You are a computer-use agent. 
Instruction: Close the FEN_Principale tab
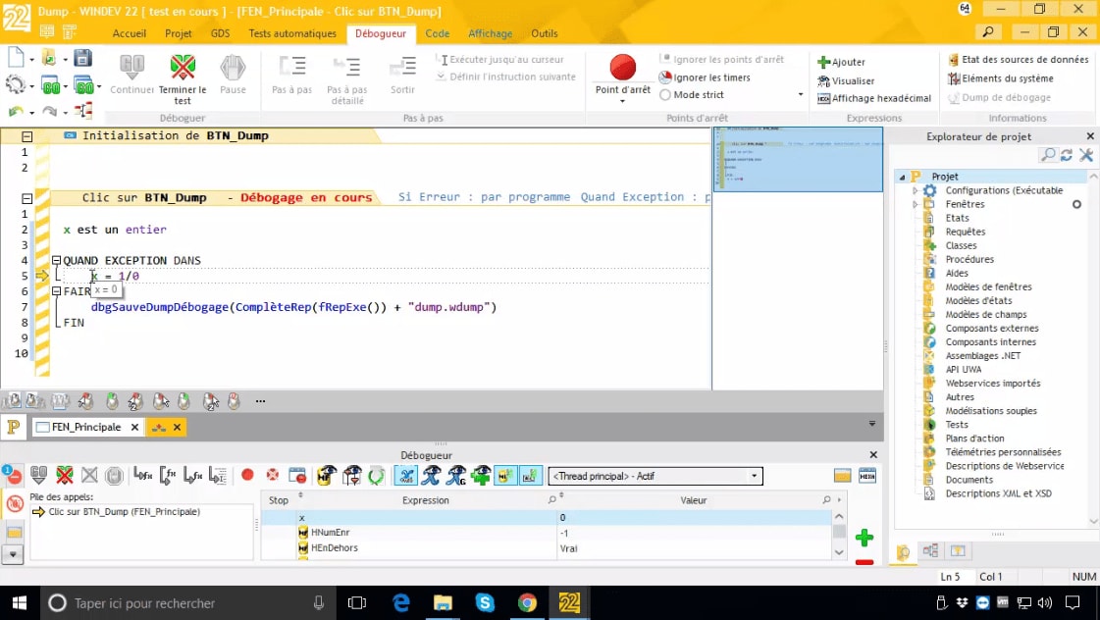pos(134,427)
